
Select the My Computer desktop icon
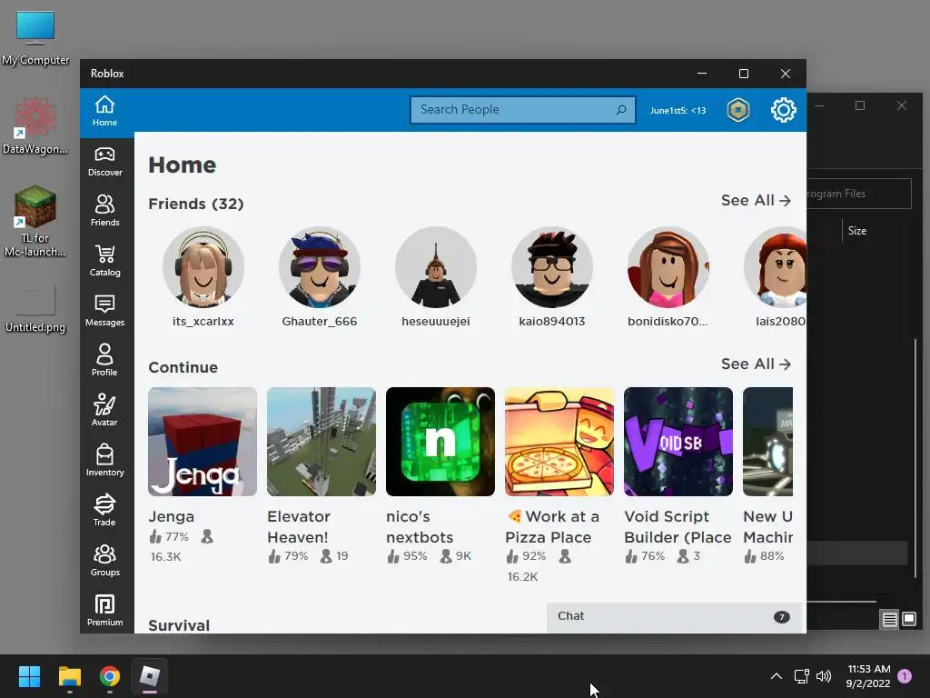point(35,38)
